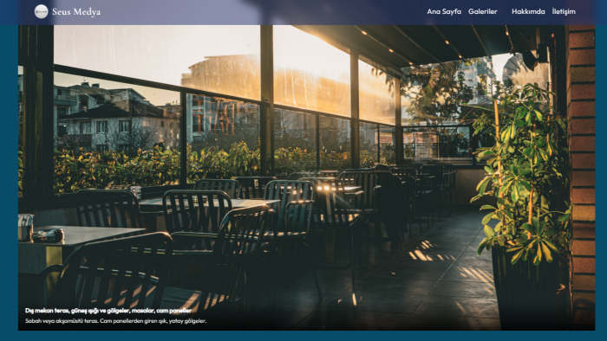
Task: Open the Galeriler menu
Action: [483, 11]
